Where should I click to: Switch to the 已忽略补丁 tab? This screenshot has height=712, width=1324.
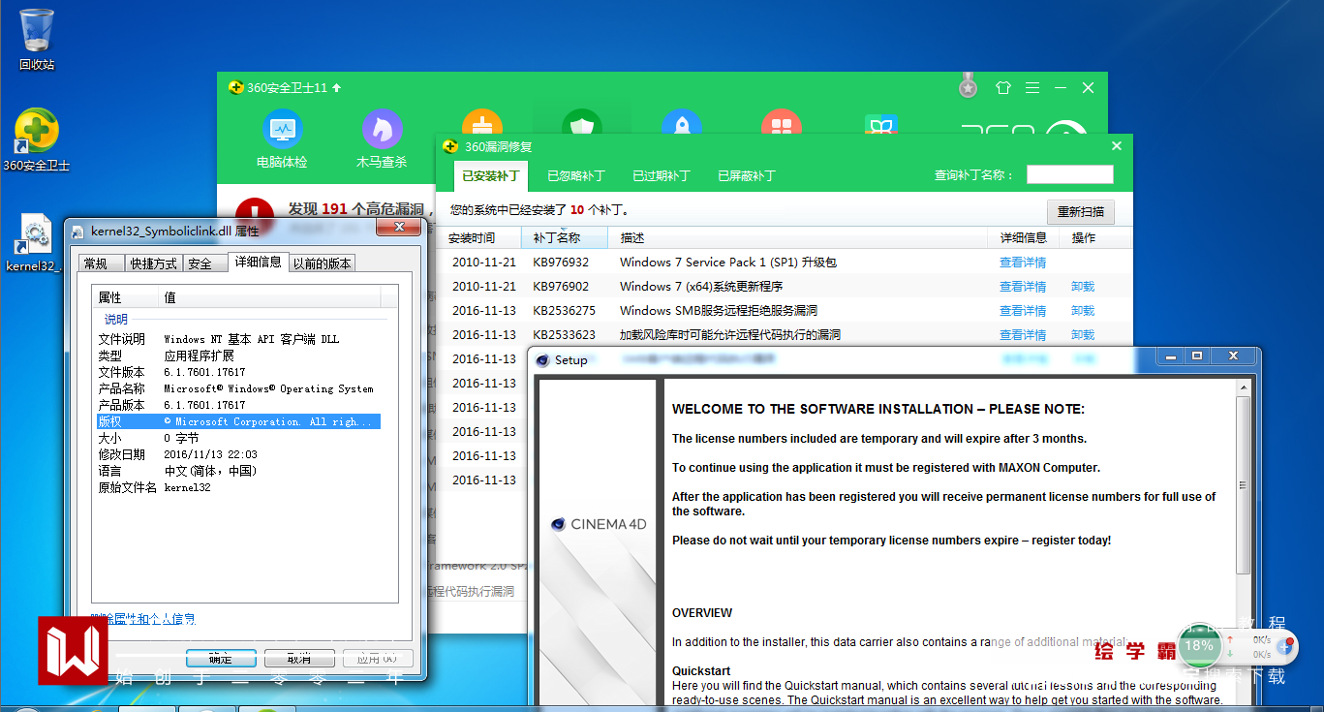576,176
